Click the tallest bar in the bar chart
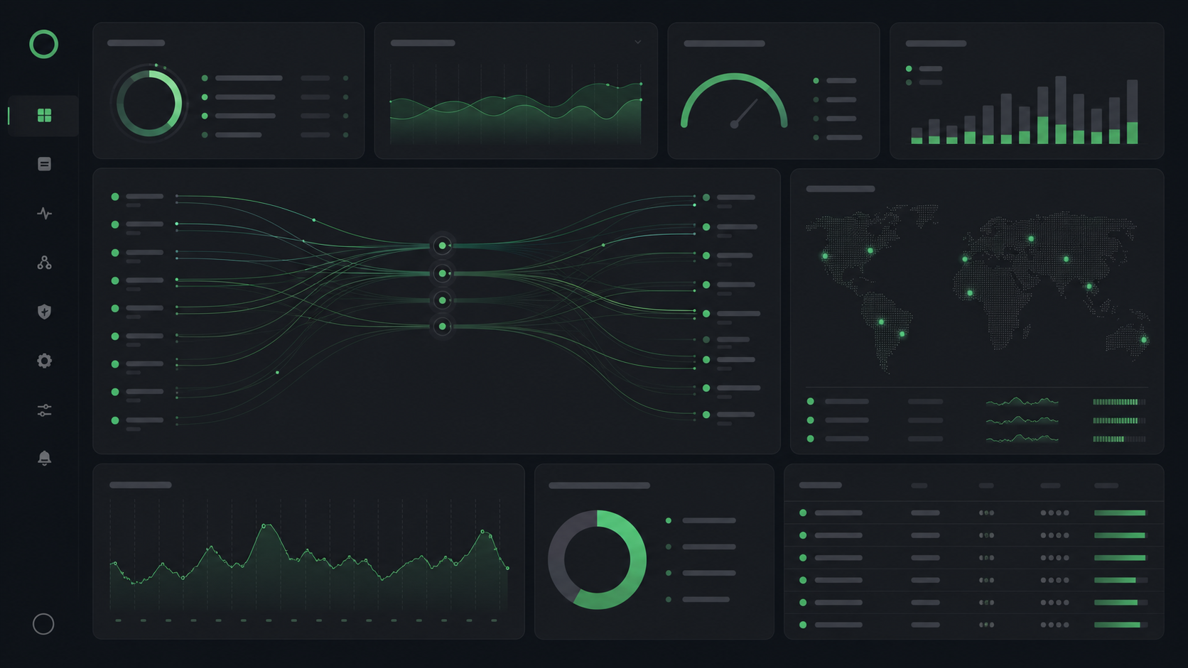This screenshot has height=668, width=1188. pos(1061,110)
